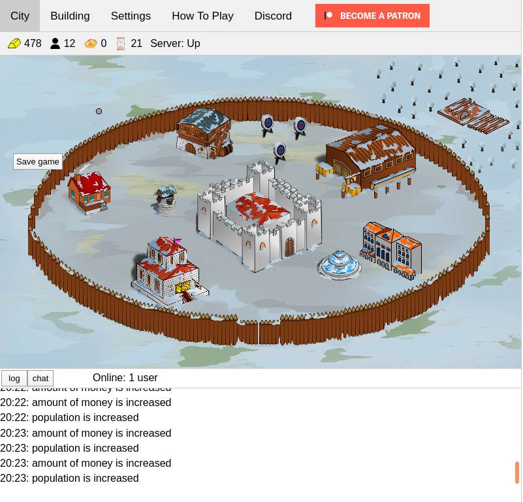Select the red-roofed house

pyautogui.click(x=89, y=193)
